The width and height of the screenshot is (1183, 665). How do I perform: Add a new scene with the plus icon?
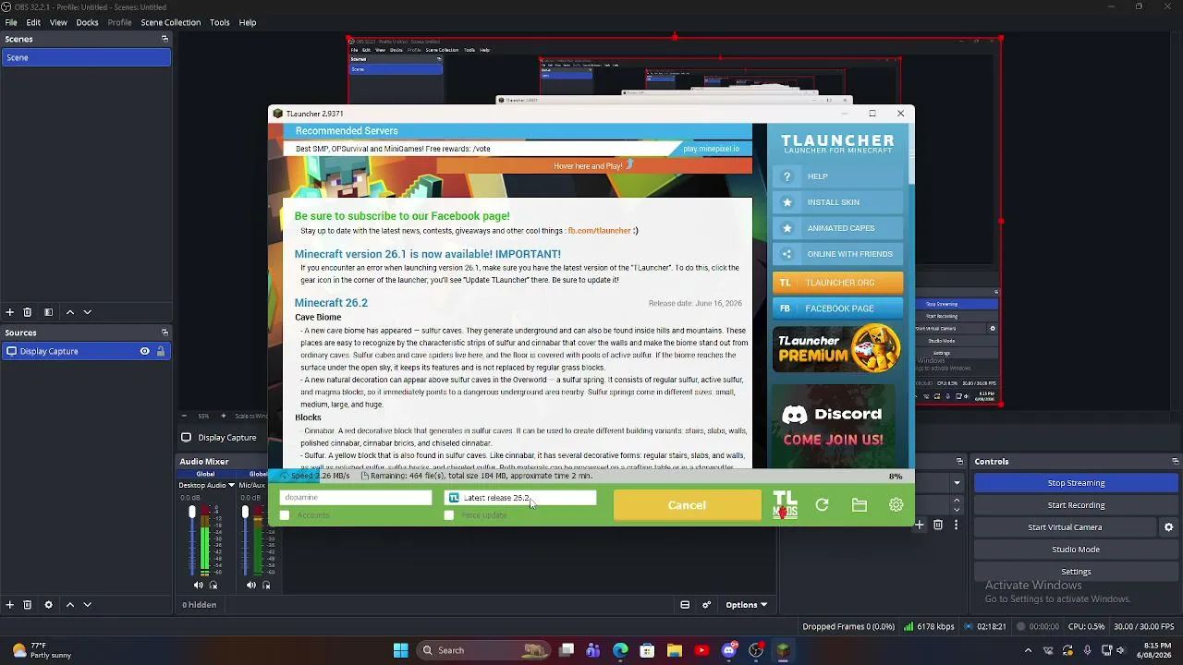[x=10, y=312]
